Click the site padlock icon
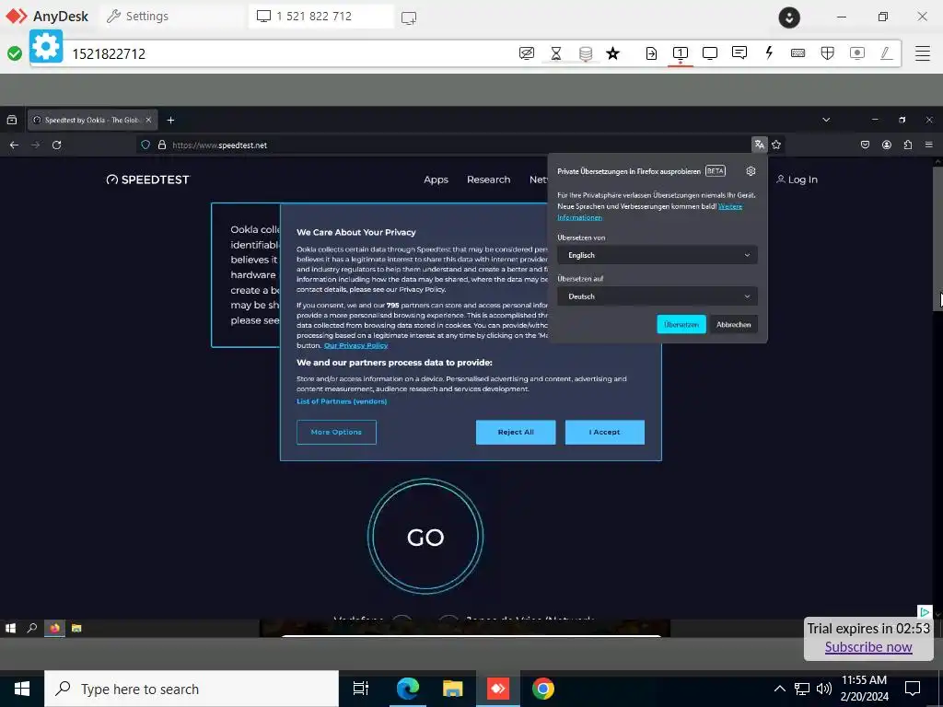 pos(162,145)
